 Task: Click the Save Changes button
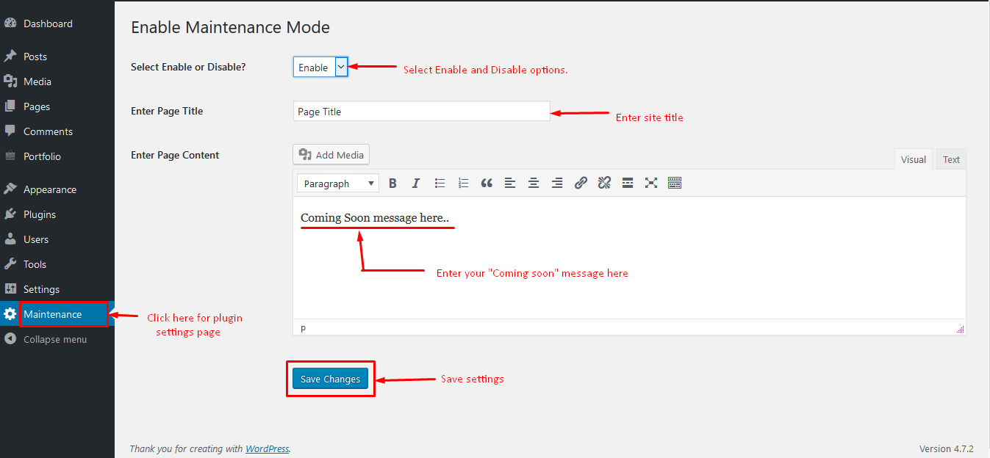click(x=330, y=379)
